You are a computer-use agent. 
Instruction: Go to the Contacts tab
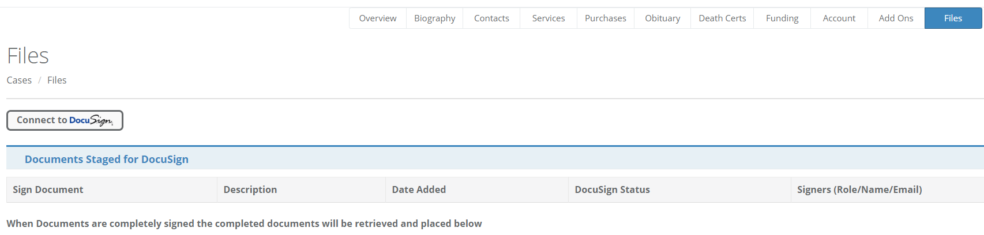(x=491, y=18)
